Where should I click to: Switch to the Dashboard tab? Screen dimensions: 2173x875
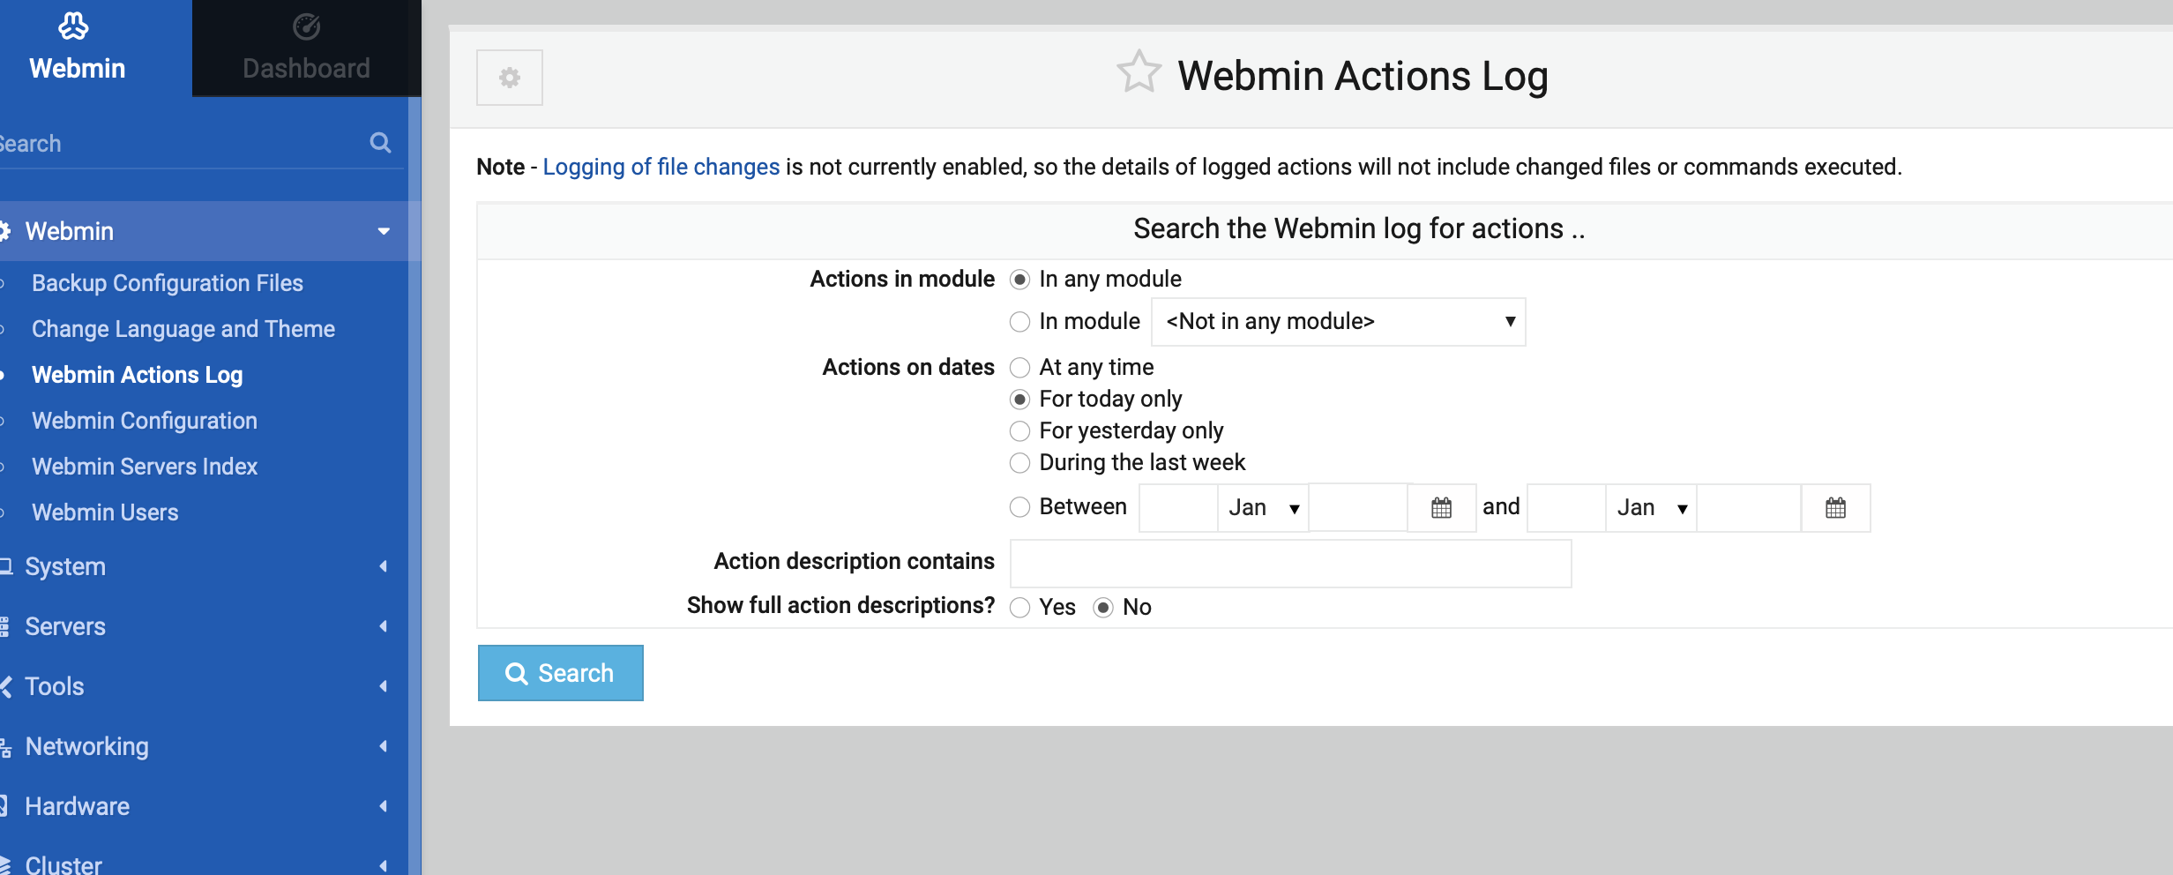tap(306, 48)
